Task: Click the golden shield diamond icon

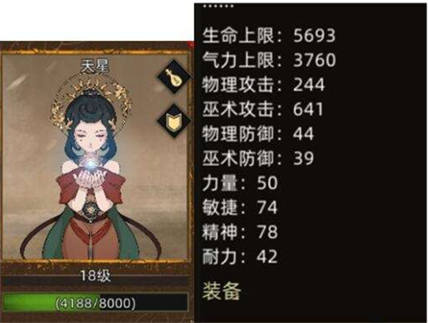Action: tap(174, 121)
